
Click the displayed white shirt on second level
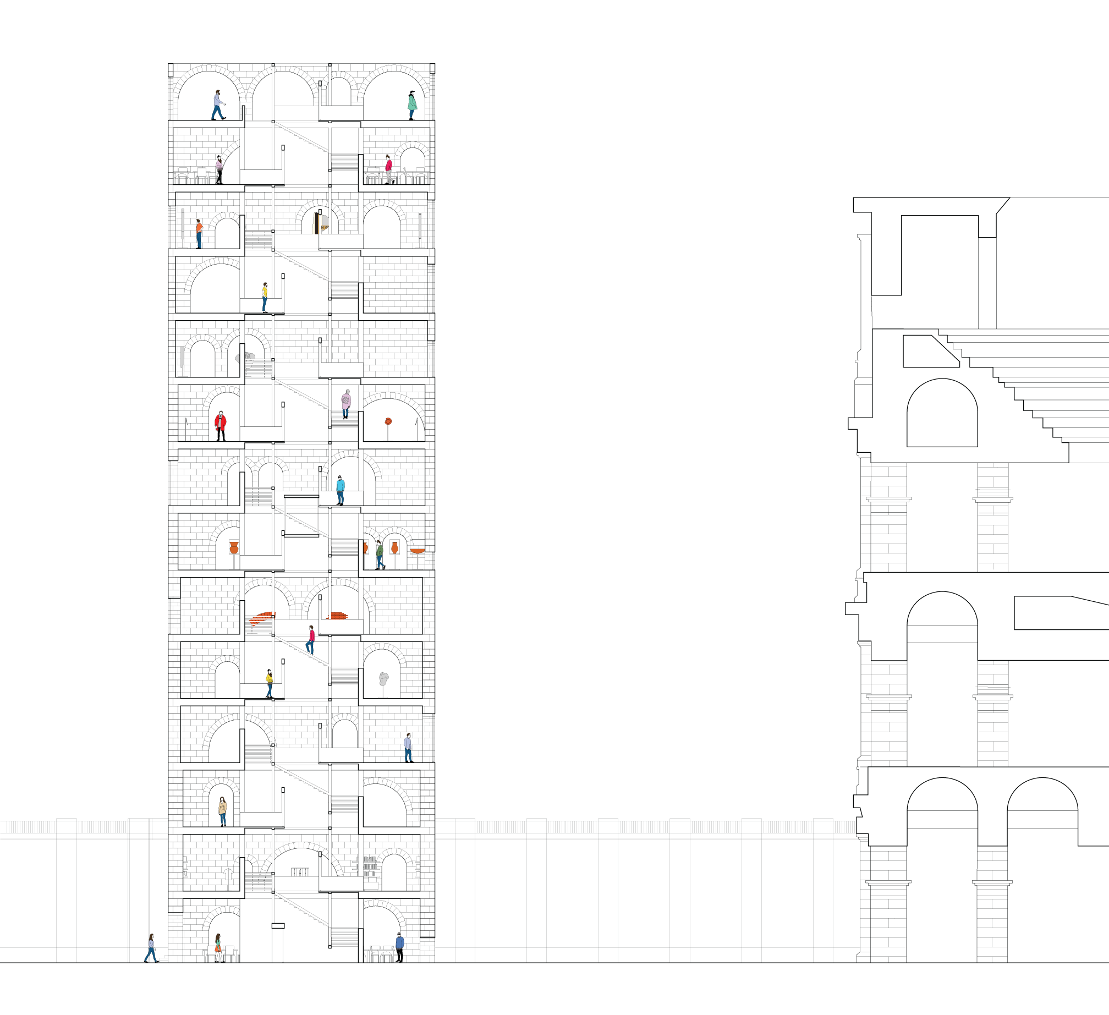[228, 874]
